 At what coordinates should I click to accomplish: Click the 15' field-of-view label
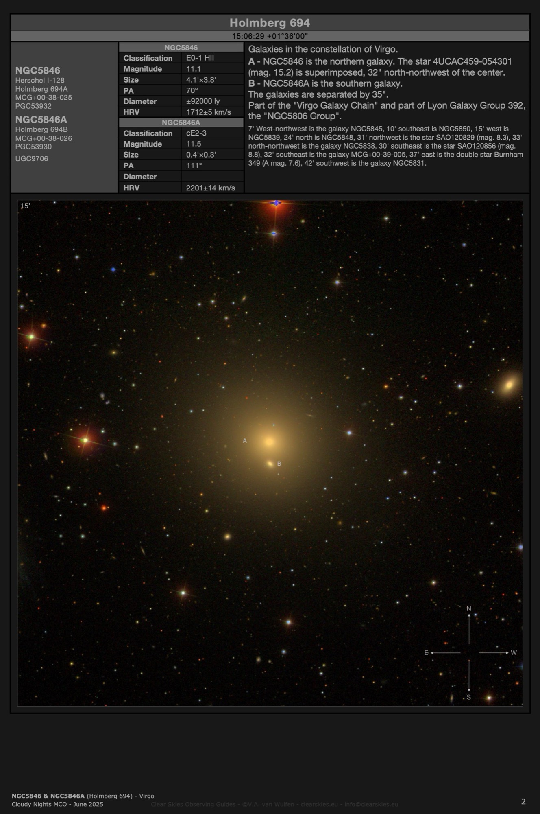25,206
